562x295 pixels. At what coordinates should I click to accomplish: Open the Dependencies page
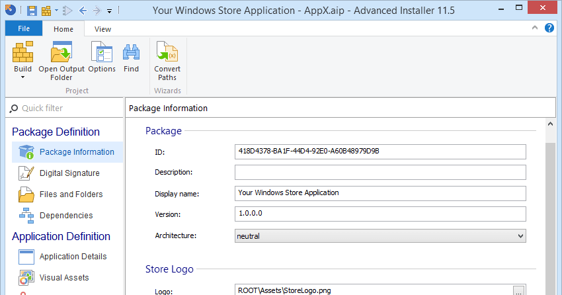click(x=67, y=216)
